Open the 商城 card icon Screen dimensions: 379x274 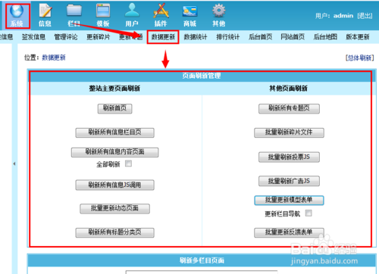click(x=189, y=15)
